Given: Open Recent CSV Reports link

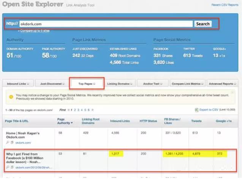Looking at the screenshot, I should click(x=225, y=5).
